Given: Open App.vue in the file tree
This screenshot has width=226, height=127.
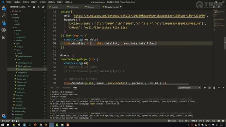Looking at the screenshot, I should pyautogui.click(x=19, y=95).
